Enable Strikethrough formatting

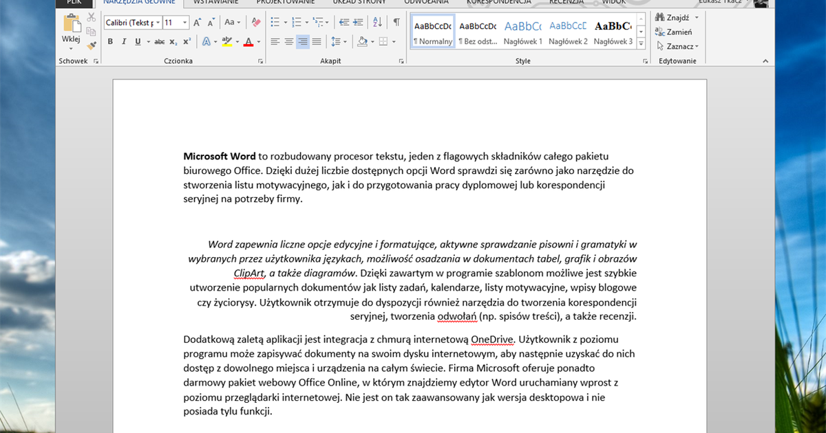159,41
